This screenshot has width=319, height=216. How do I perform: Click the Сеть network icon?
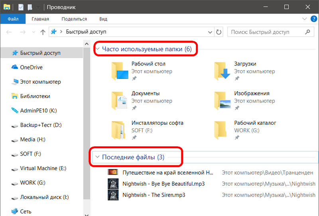point(15,211)
